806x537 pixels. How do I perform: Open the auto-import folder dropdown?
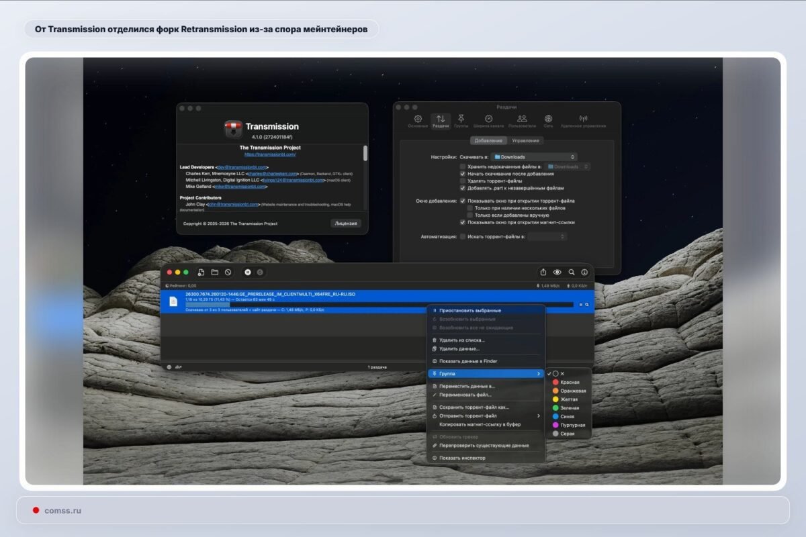(x=547, y=236)
